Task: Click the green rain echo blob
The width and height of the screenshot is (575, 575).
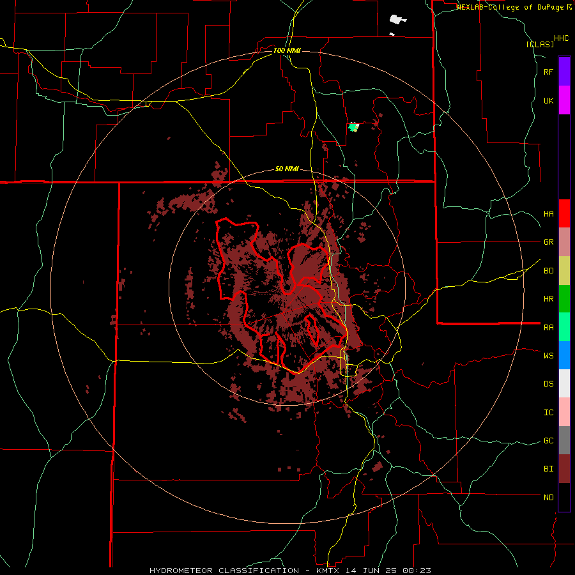Action: pyautogui.click(x=353, y=127)
